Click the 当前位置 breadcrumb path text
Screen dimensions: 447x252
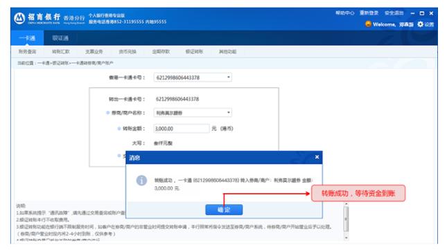click(x=65, y=63)
